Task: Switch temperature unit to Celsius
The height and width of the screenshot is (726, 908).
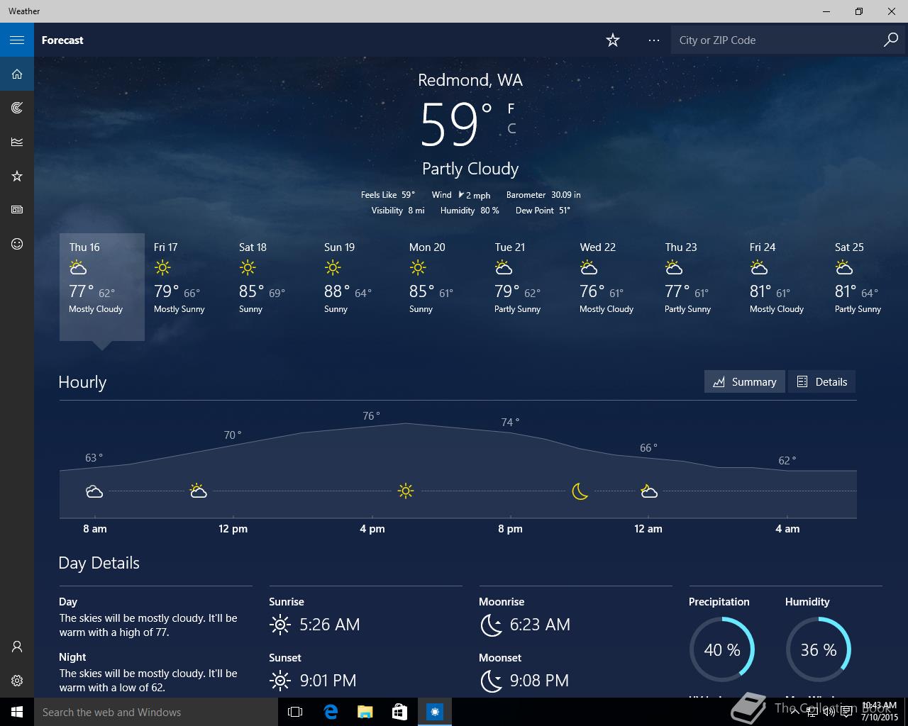Action: (511, 128)
